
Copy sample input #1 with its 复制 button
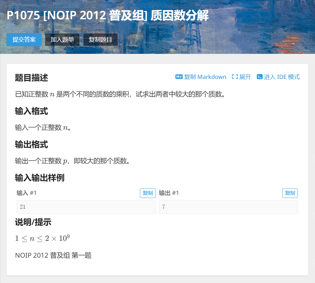point(148,193)
